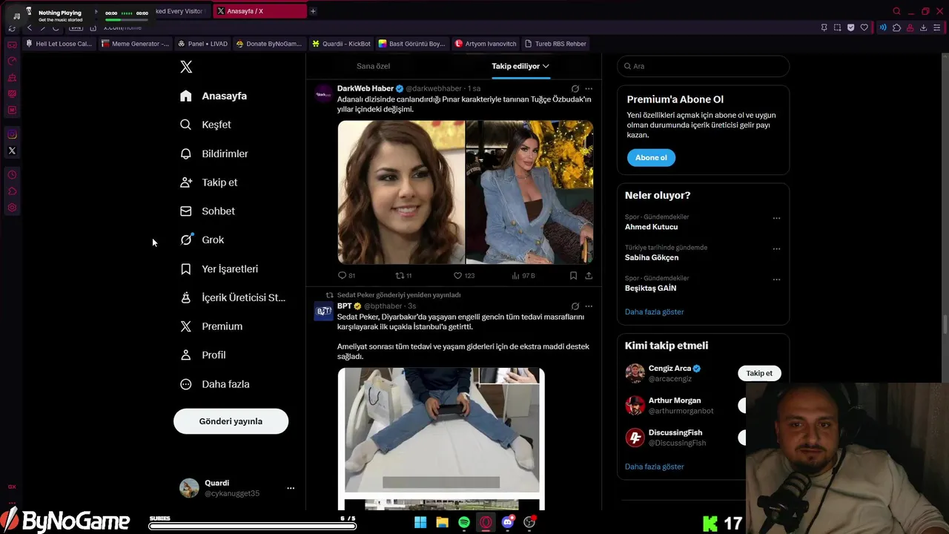The image size is (949, 534).
Task: Click Grok icon on BPT post
Action: tap(575, 306)
